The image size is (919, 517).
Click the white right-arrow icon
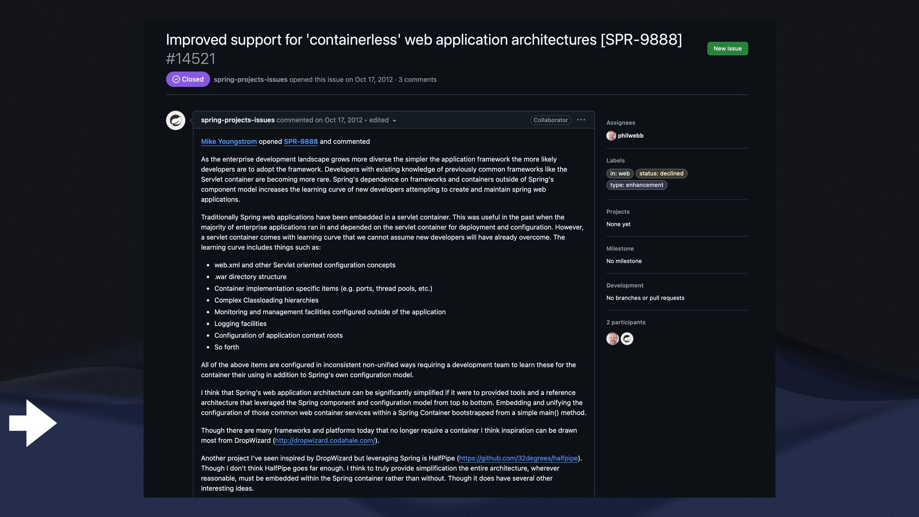33,423
